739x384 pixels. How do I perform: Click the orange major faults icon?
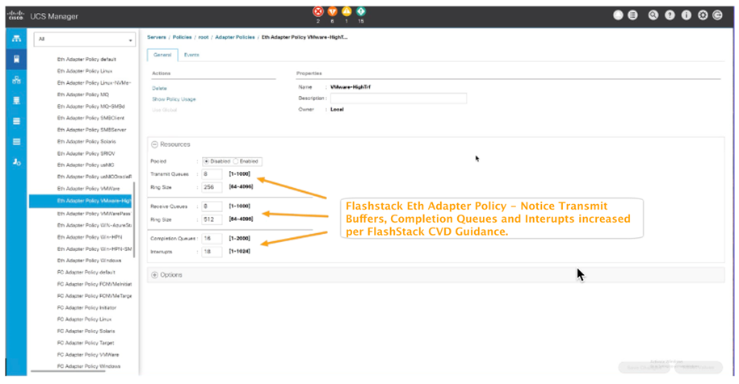coord(332,12)
